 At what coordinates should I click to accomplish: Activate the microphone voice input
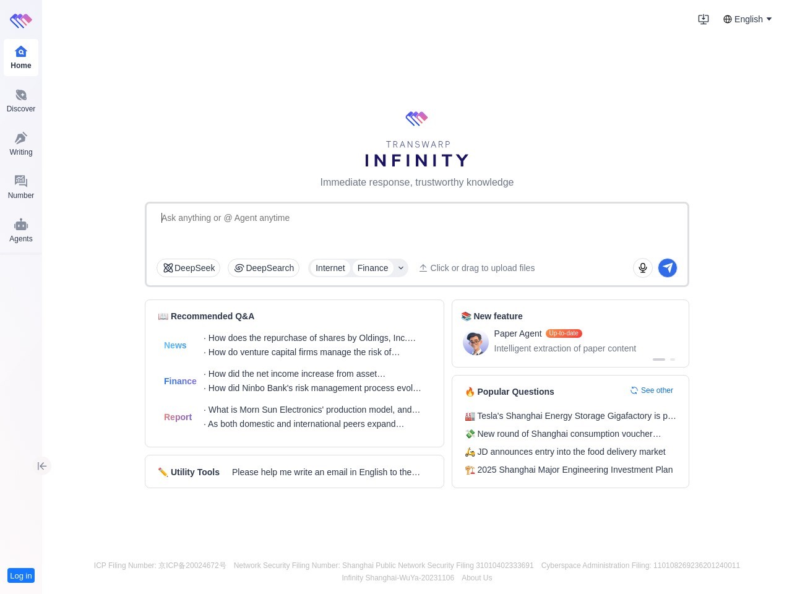pos(643,268)
